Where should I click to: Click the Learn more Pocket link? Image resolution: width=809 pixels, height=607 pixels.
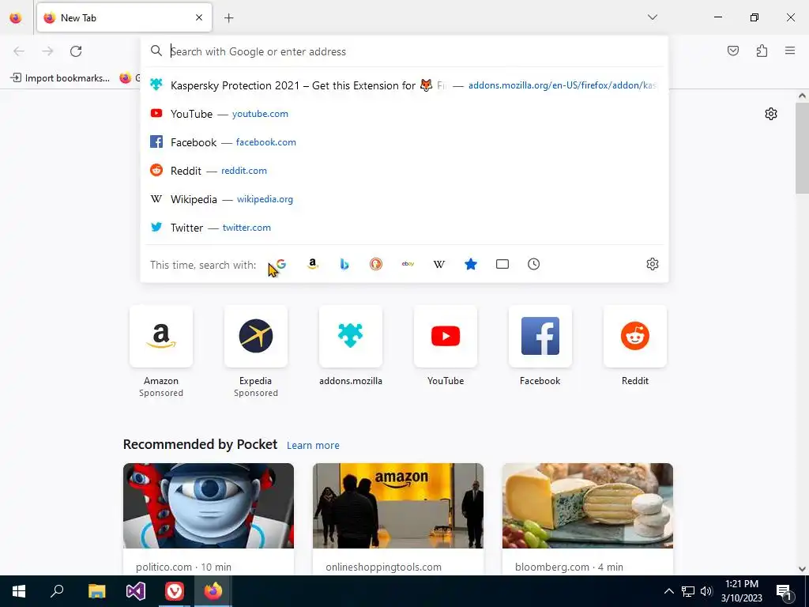(313, 446)
